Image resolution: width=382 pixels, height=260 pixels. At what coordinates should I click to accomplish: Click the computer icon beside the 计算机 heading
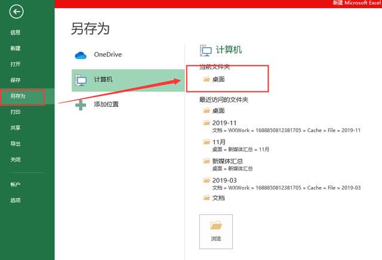coord(205,51)
